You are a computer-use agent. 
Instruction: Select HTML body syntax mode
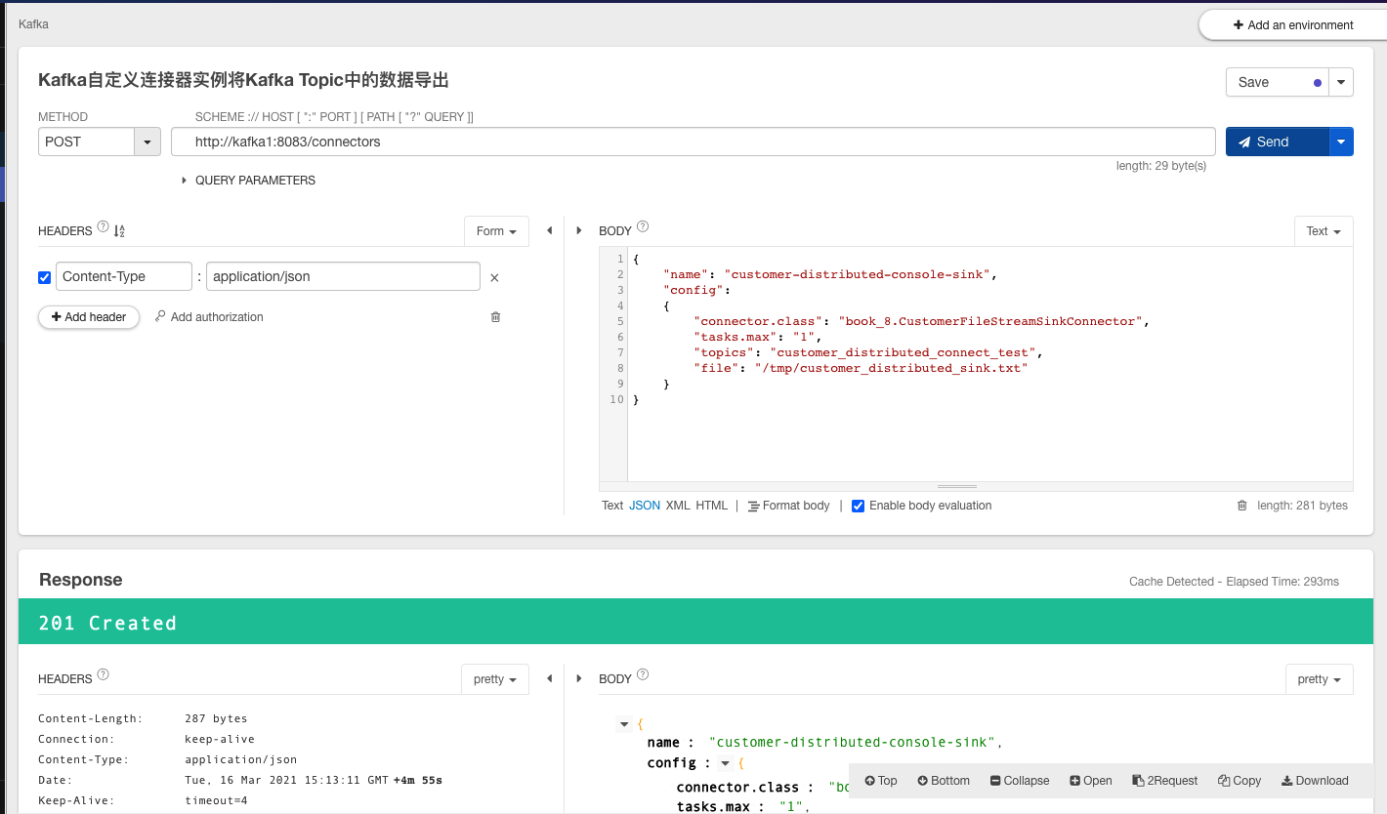pos(712,506)
